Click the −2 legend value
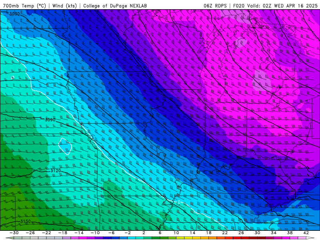 pyautogui.click(x=128, y=233)
